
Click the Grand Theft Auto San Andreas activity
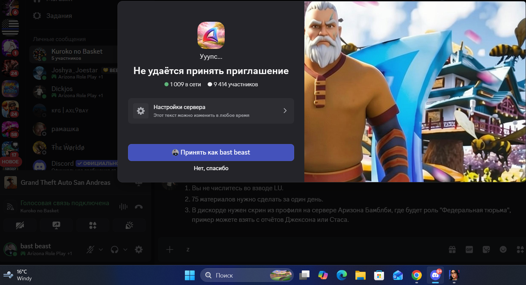66,182
